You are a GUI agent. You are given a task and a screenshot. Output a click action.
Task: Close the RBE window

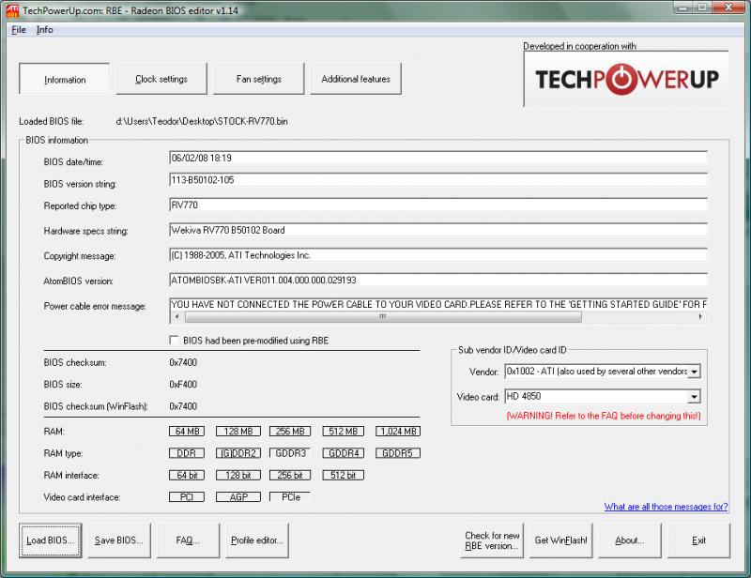click(728, 8)
